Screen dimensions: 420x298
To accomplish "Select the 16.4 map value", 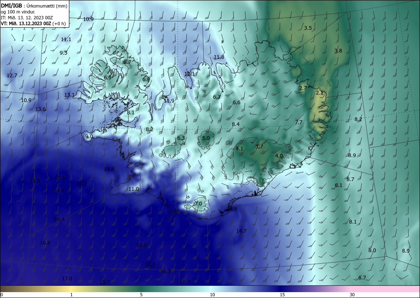I will point(59,219).
